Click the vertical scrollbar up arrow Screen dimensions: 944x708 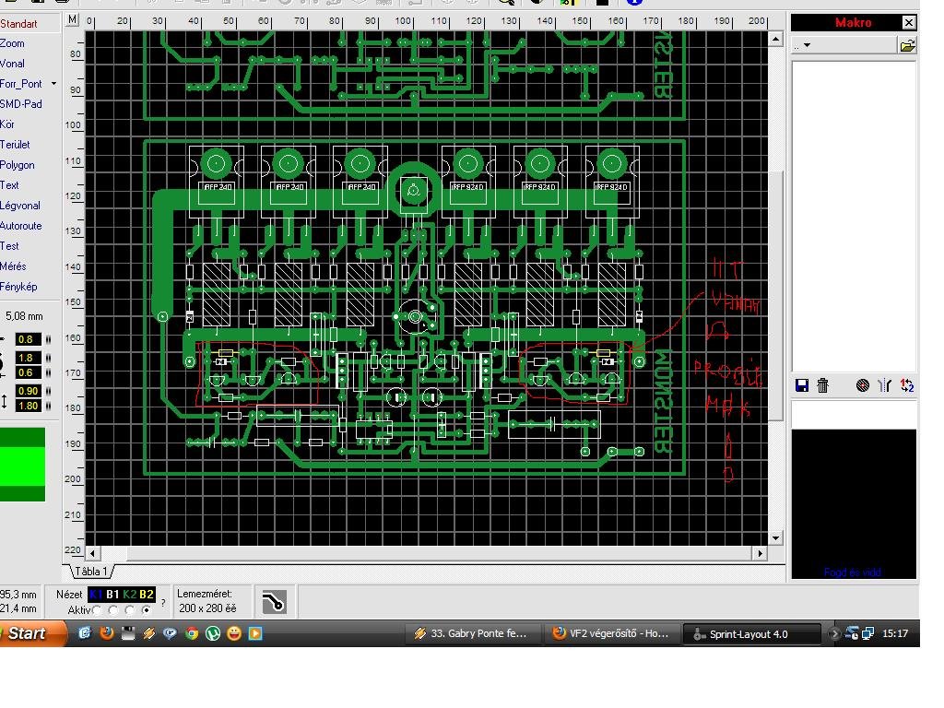pos(775,40)
